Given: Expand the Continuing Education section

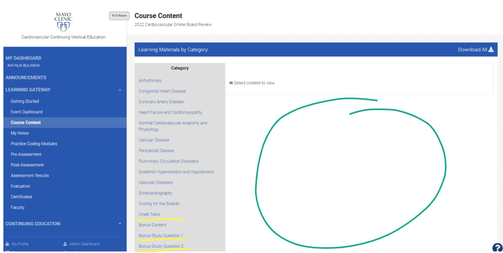Looking at the screenshot, I should pyautogui.click(x=120, y=224).
